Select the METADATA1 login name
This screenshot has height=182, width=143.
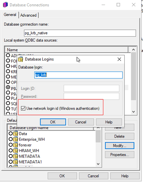(x=31, y=162)
